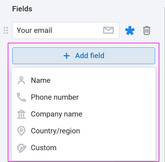Click the bank building icon
Image resolution: width=165 pixels, height=162 pixels.
coord(21,114)
